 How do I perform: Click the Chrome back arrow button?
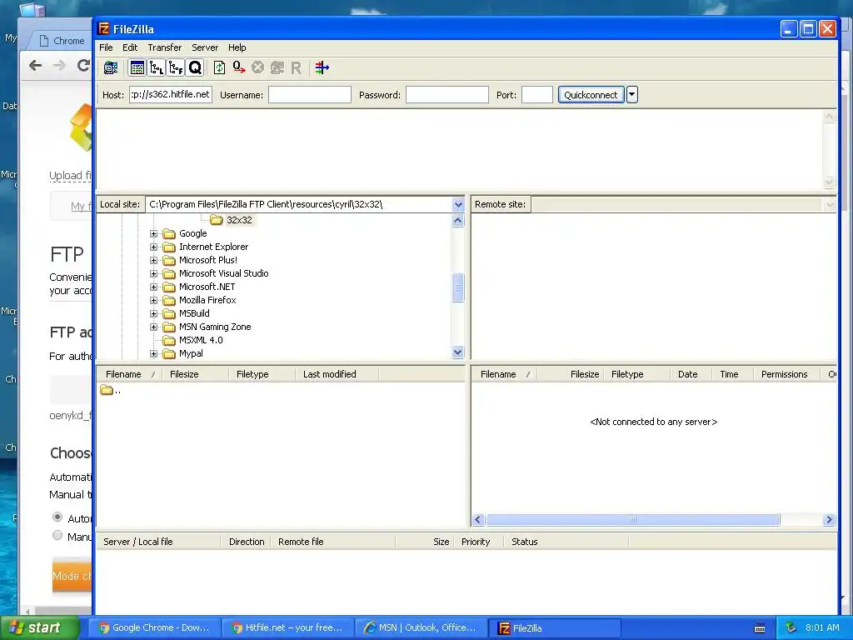[35, 66]
